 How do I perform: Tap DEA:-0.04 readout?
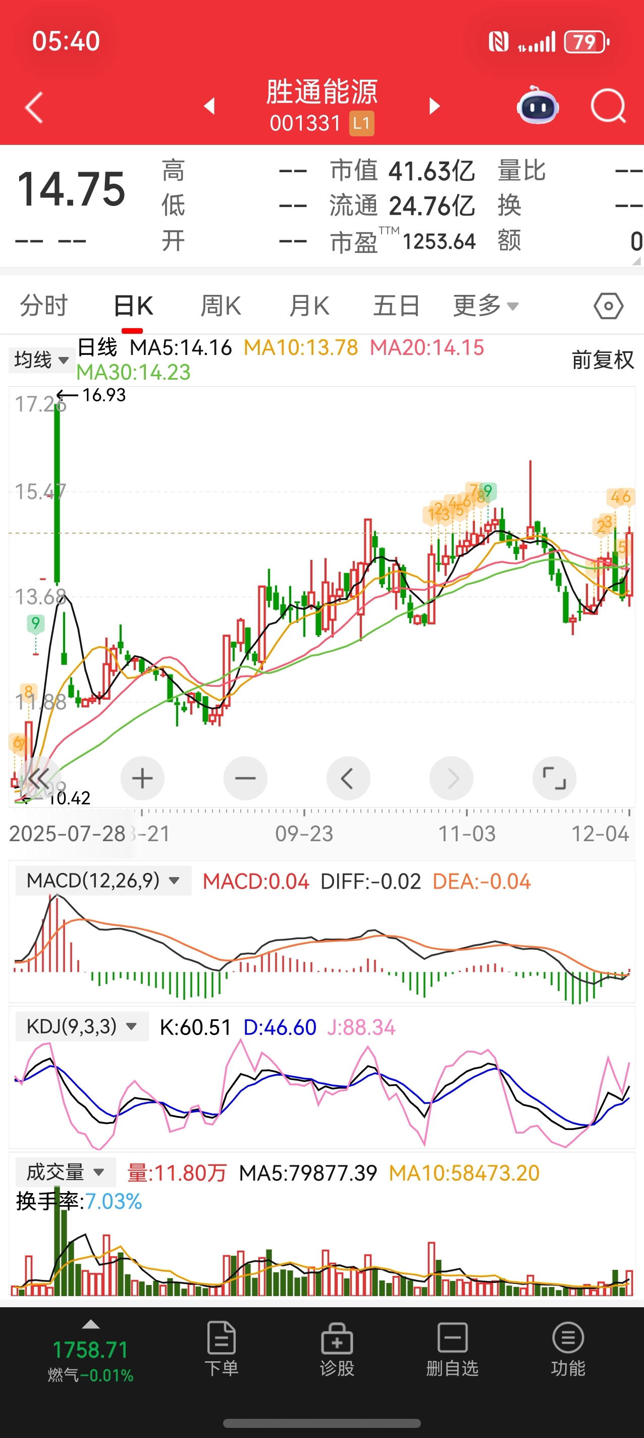[481, 882]
